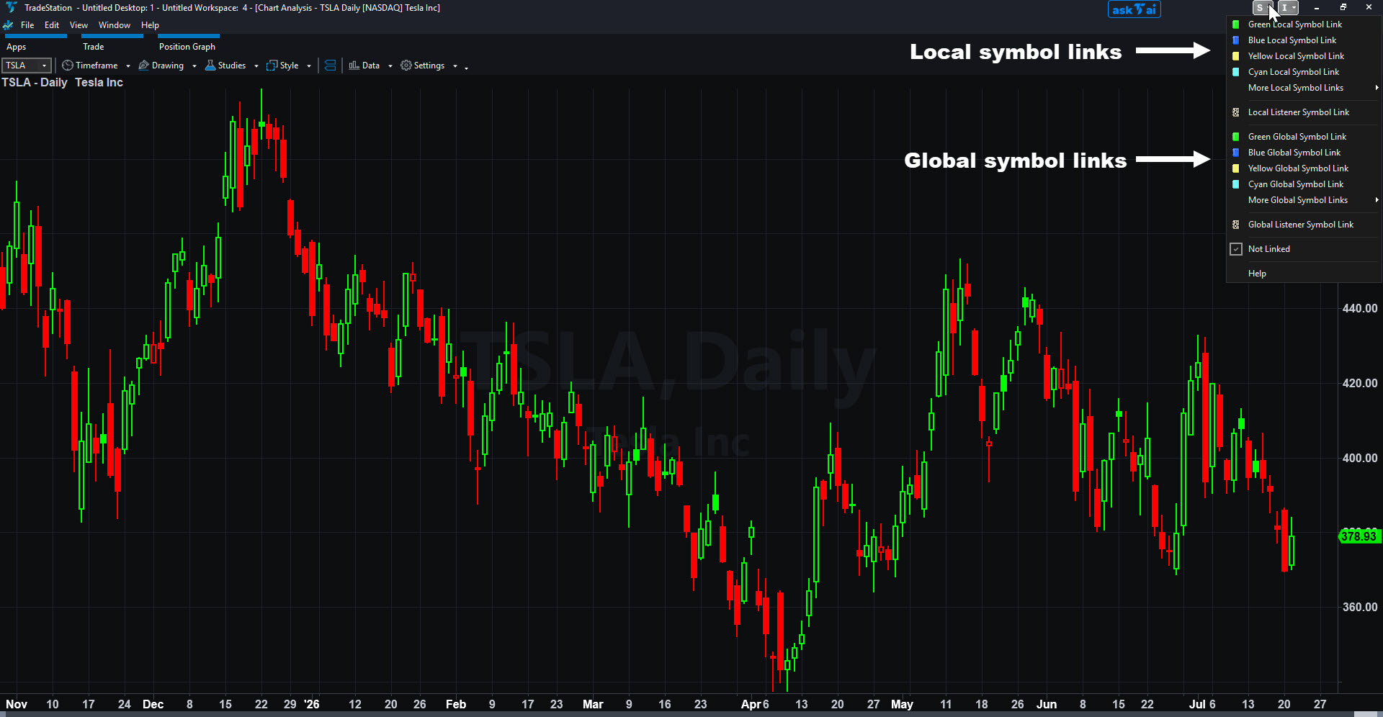This screenshot has height=717, width=1383.
Task: Choose Blue Local Symbol Link
Action: [x=1304, y=40]
